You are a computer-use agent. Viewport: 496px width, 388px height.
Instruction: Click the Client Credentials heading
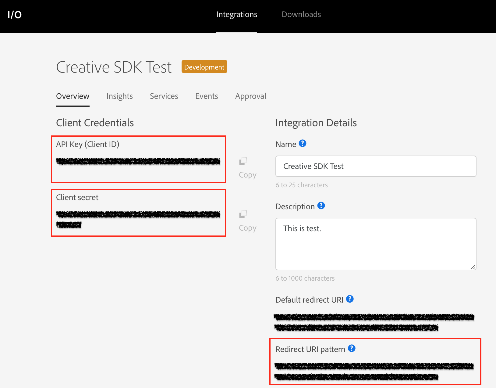click(95, 123)
